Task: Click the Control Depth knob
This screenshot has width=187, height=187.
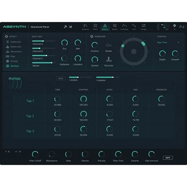Action: pos(162,53)
